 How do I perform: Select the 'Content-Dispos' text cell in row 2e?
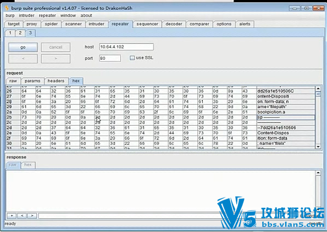[285, 133]
